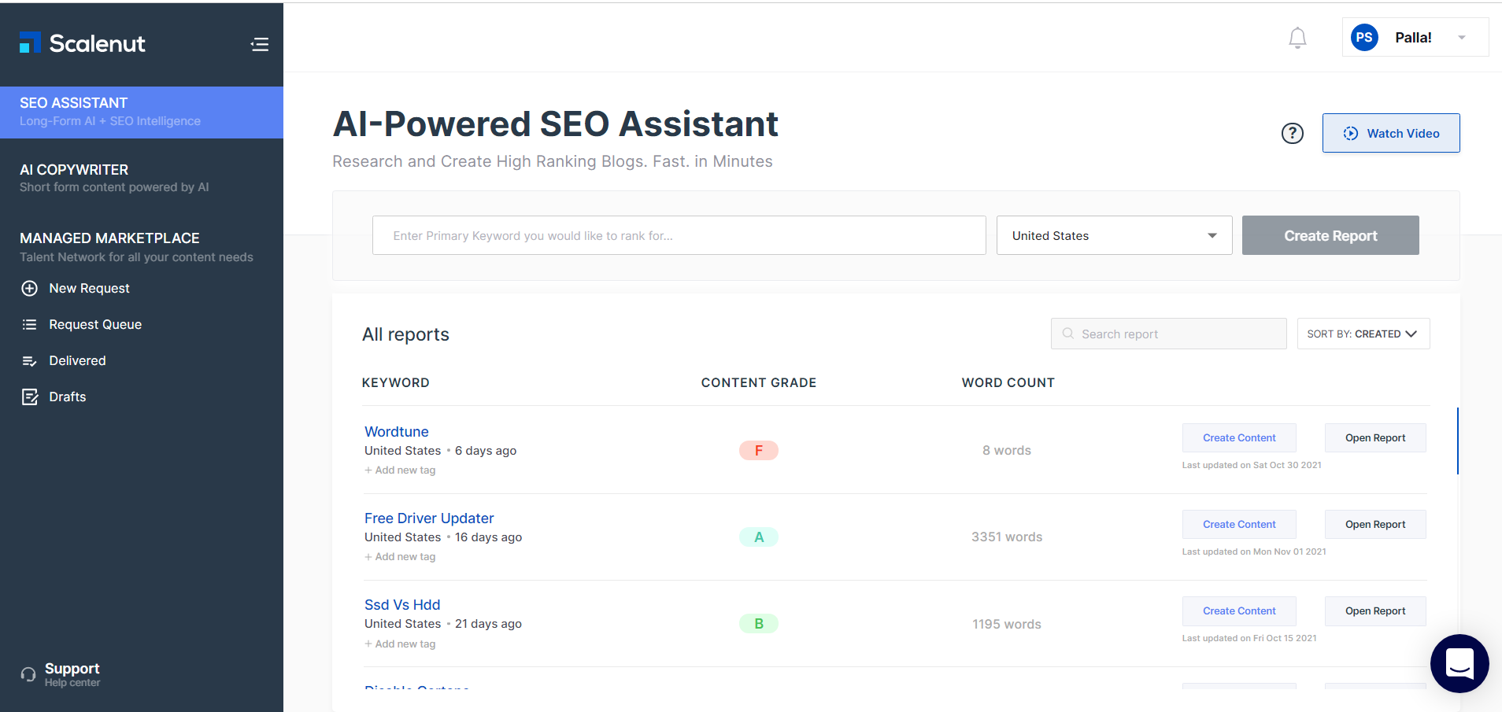Open Report for Free Driver Updater
The height and width of the screenshot is (712, 1502).
pos(1375,524)
